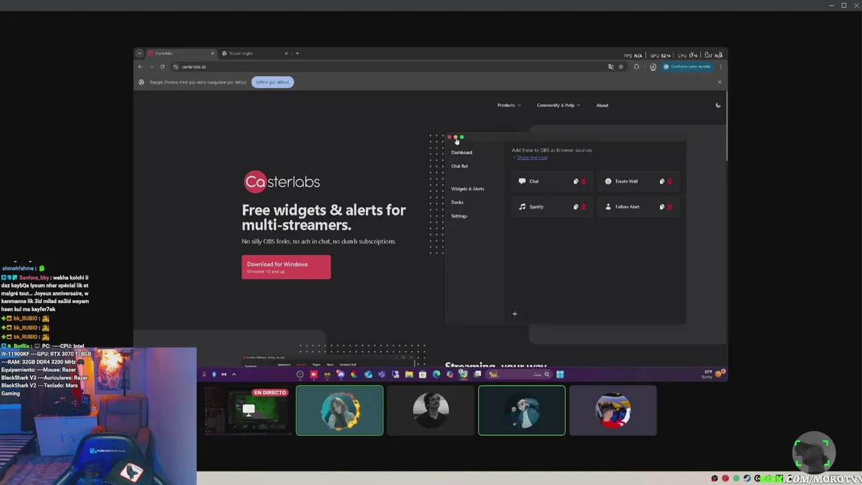862x485 pixels.
Task: Delete the Spotify widget
Action: coord(584,207)
